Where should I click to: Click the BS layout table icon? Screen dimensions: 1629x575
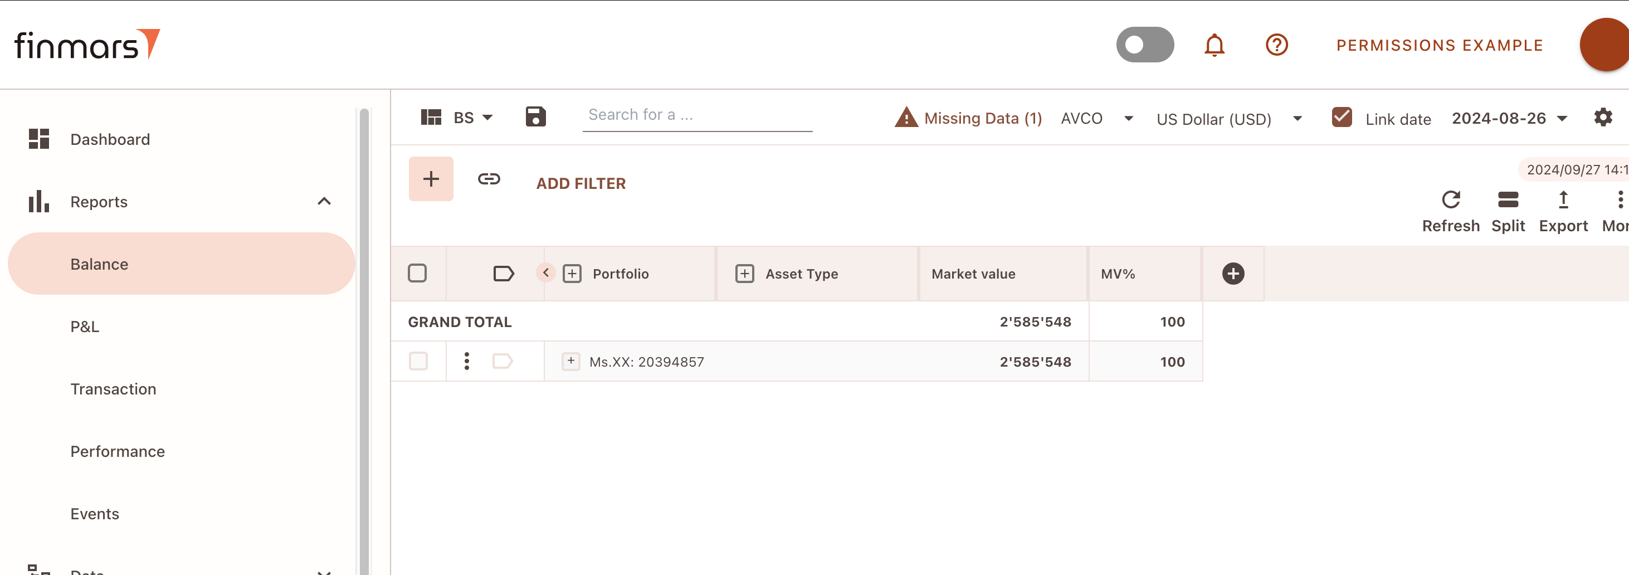(x=431, y=117)
